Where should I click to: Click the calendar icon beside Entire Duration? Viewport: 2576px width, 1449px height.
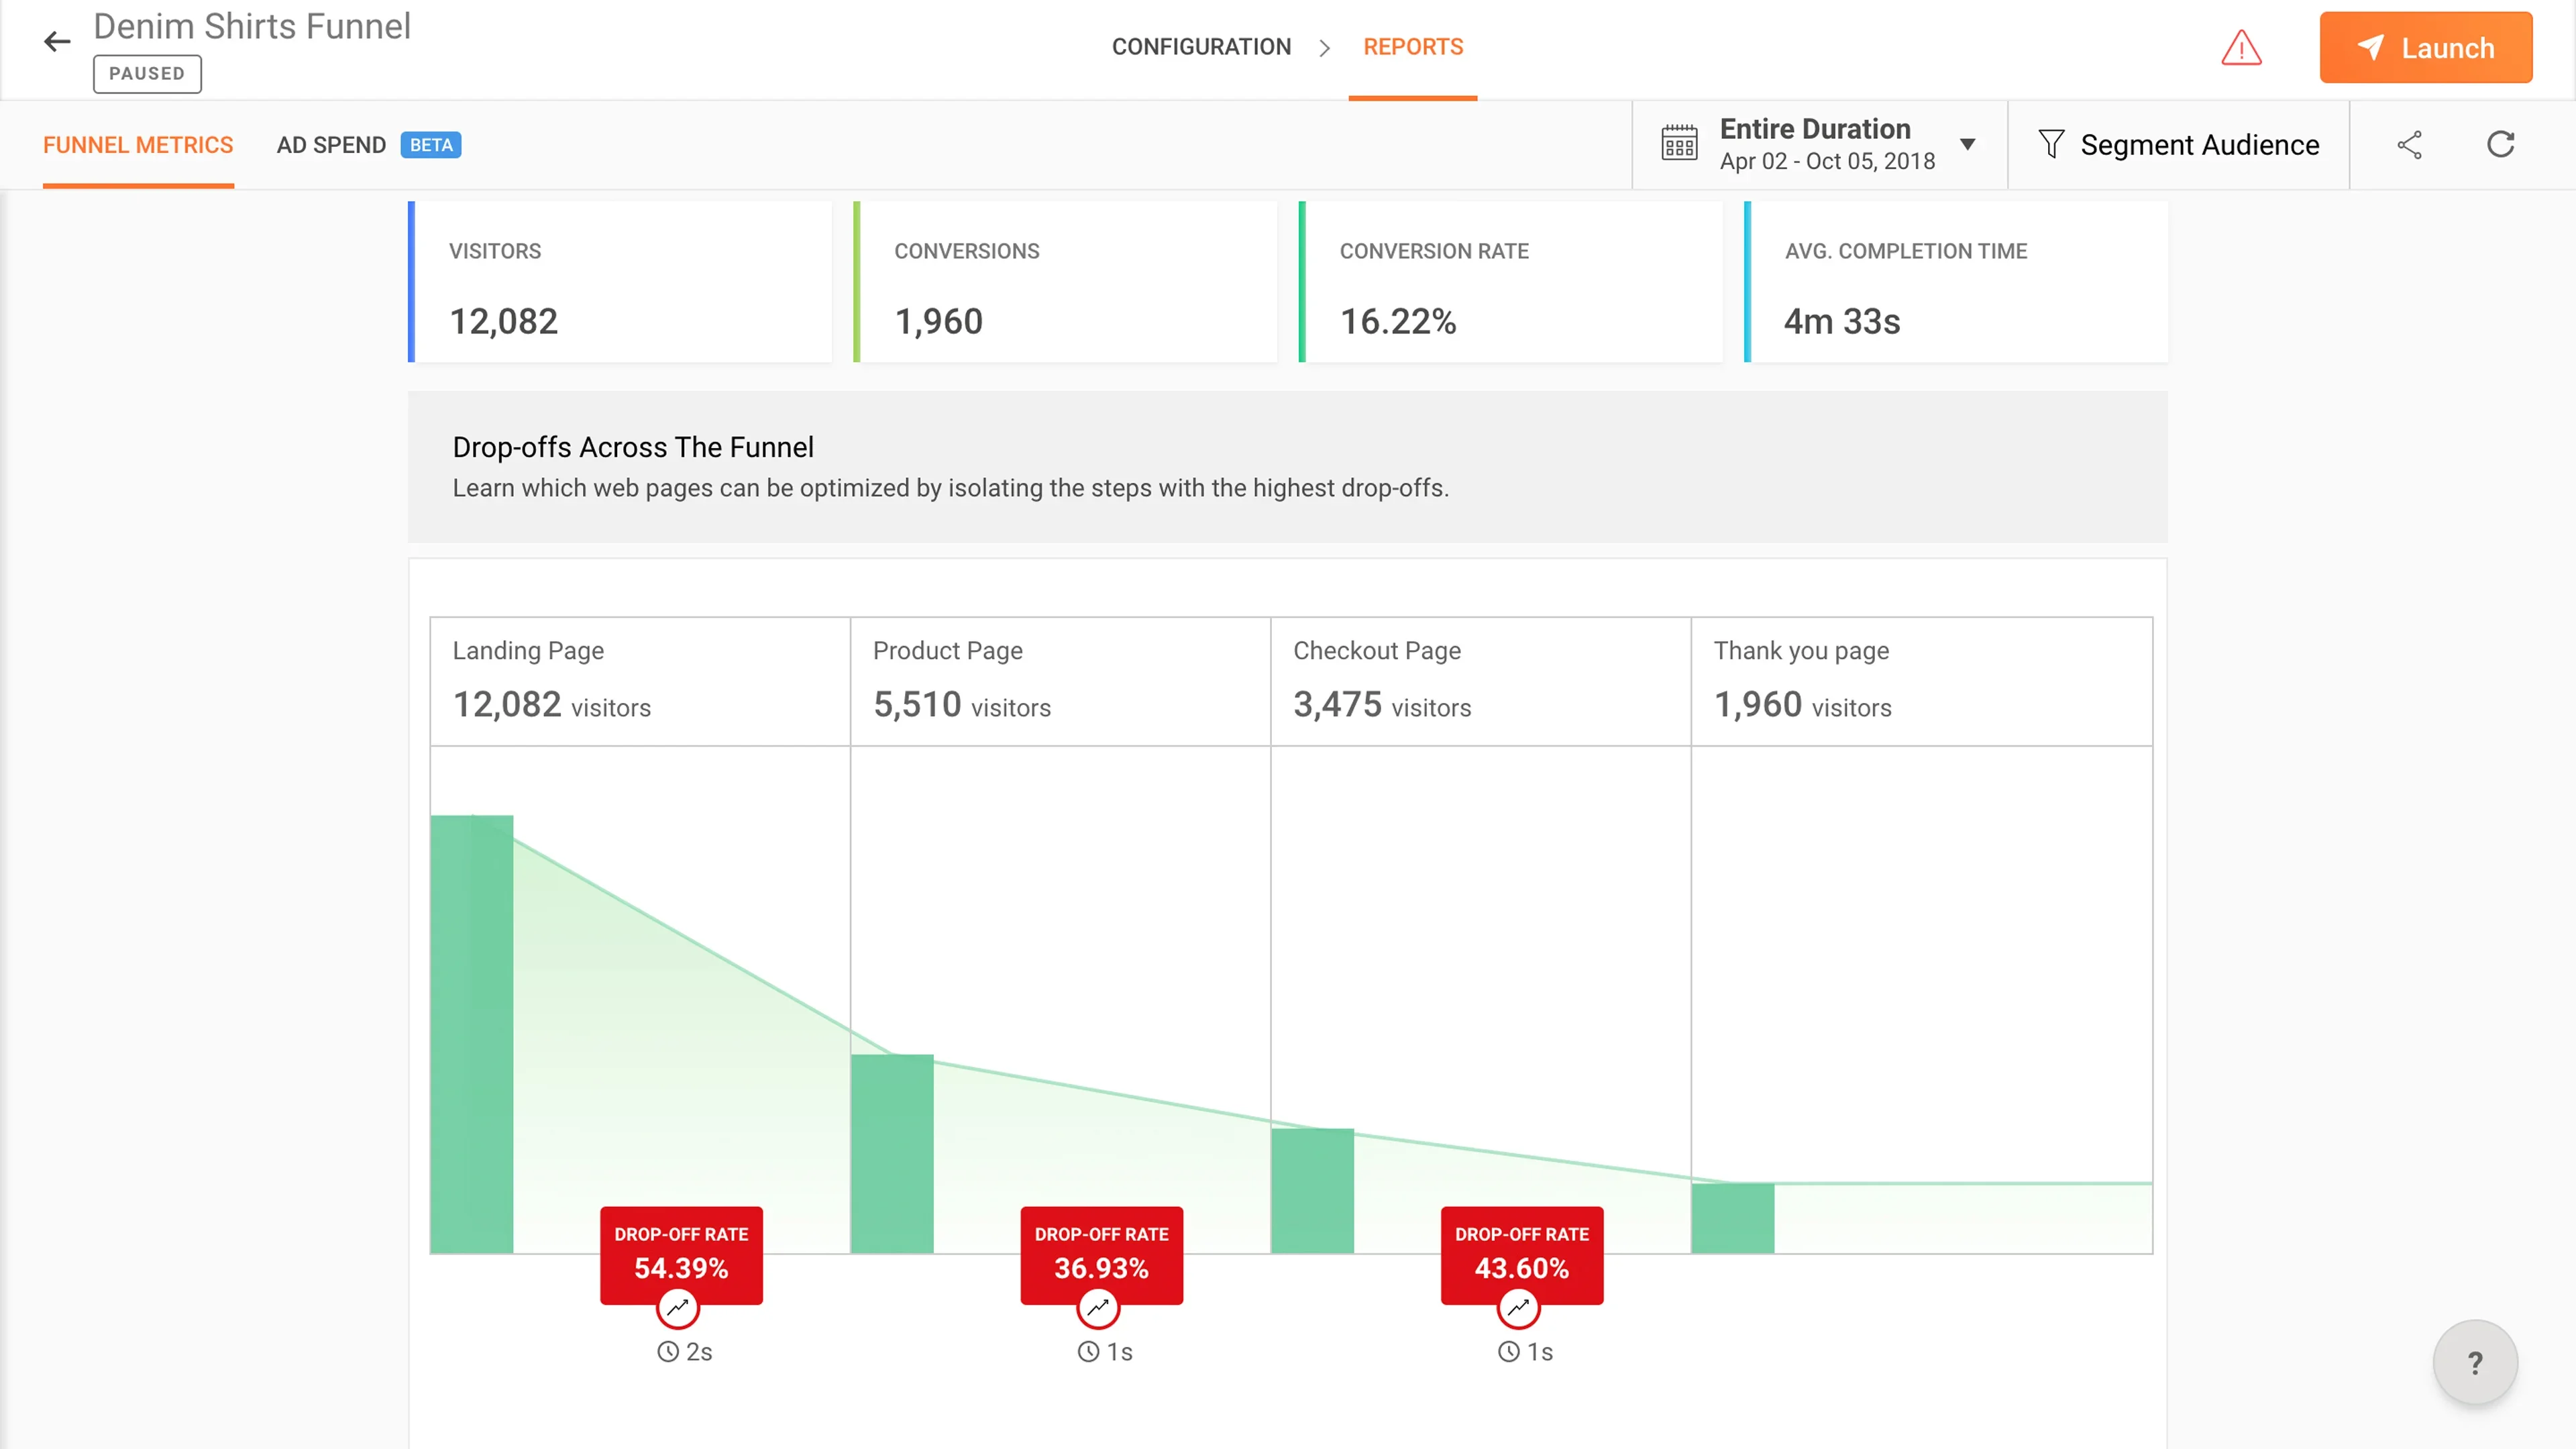(1679, 144)
